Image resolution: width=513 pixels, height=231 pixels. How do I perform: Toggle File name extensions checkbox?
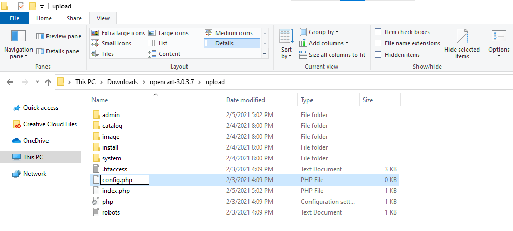[x=378, y=43]
